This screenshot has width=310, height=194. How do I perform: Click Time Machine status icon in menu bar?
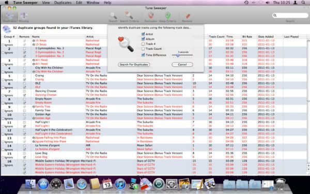click(246, 3)
